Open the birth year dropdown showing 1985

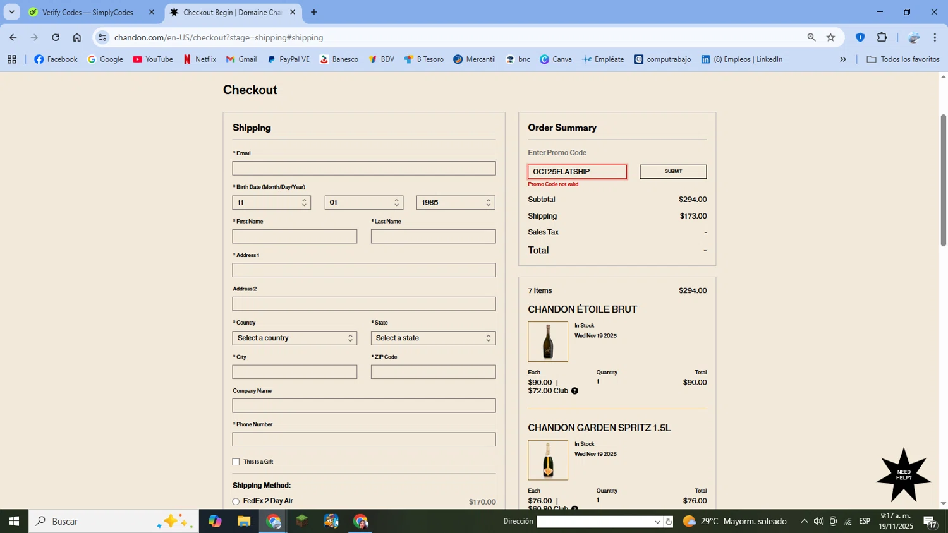coord(456,203)
